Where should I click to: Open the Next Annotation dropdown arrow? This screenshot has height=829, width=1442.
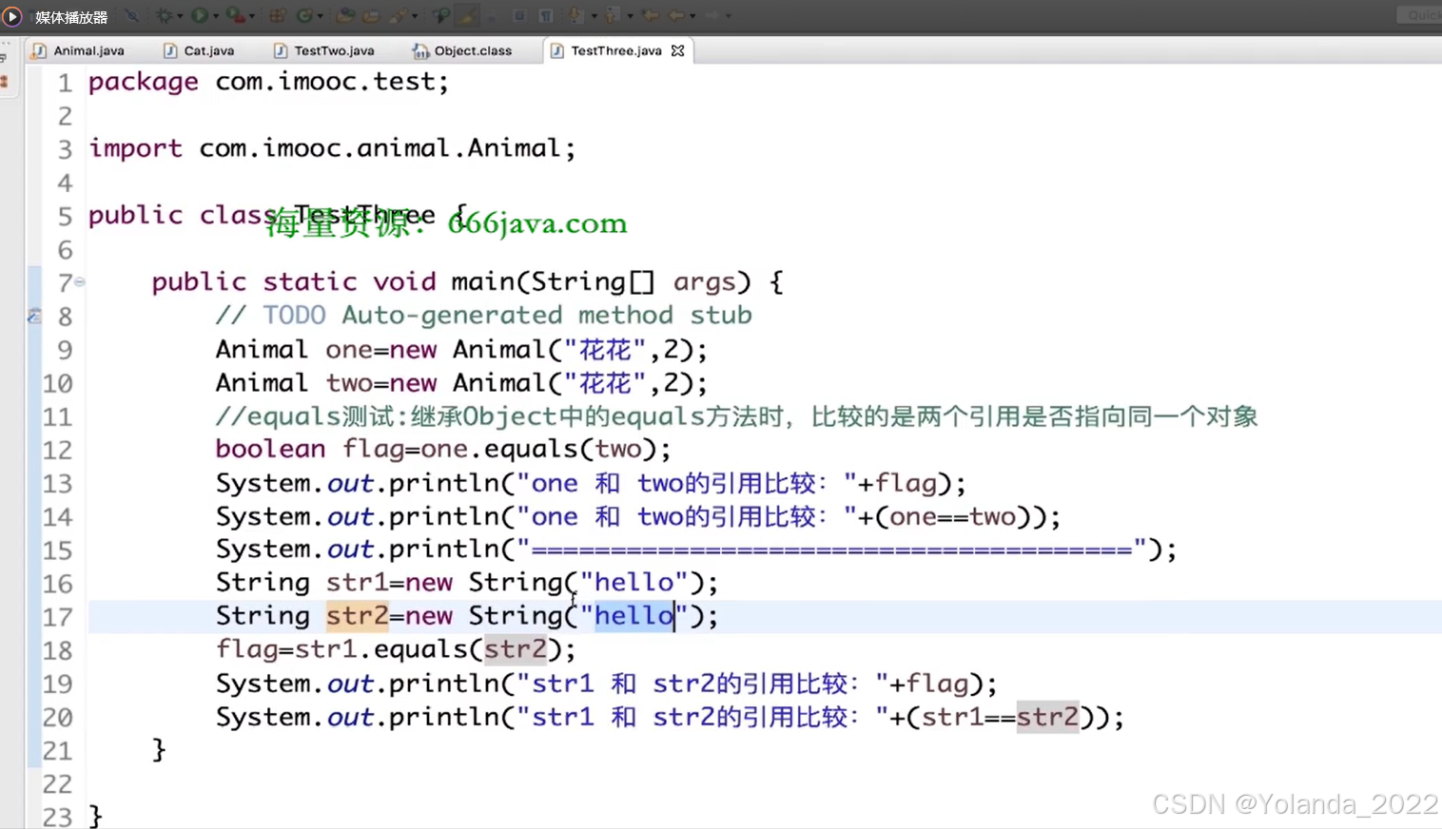(x=594, y=16)
